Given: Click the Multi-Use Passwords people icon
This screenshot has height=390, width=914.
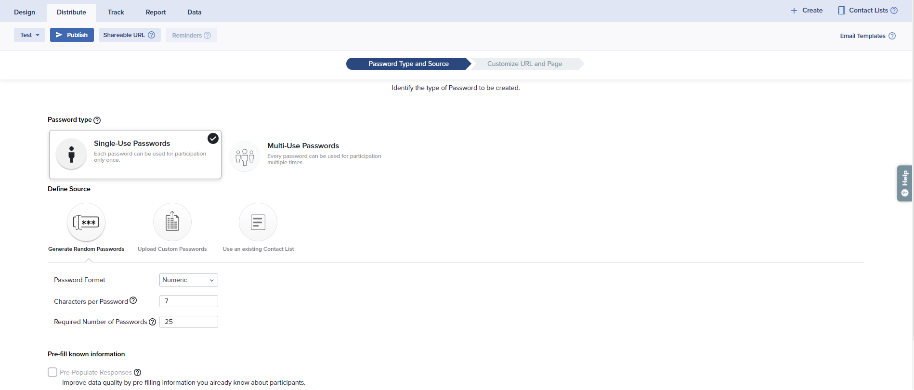Looking at the screenshot, I should pos(245,156).
